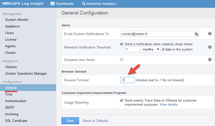The image size is (215, 126).
Task: Go to Appliance management page
Action: (x=12, y=26)
